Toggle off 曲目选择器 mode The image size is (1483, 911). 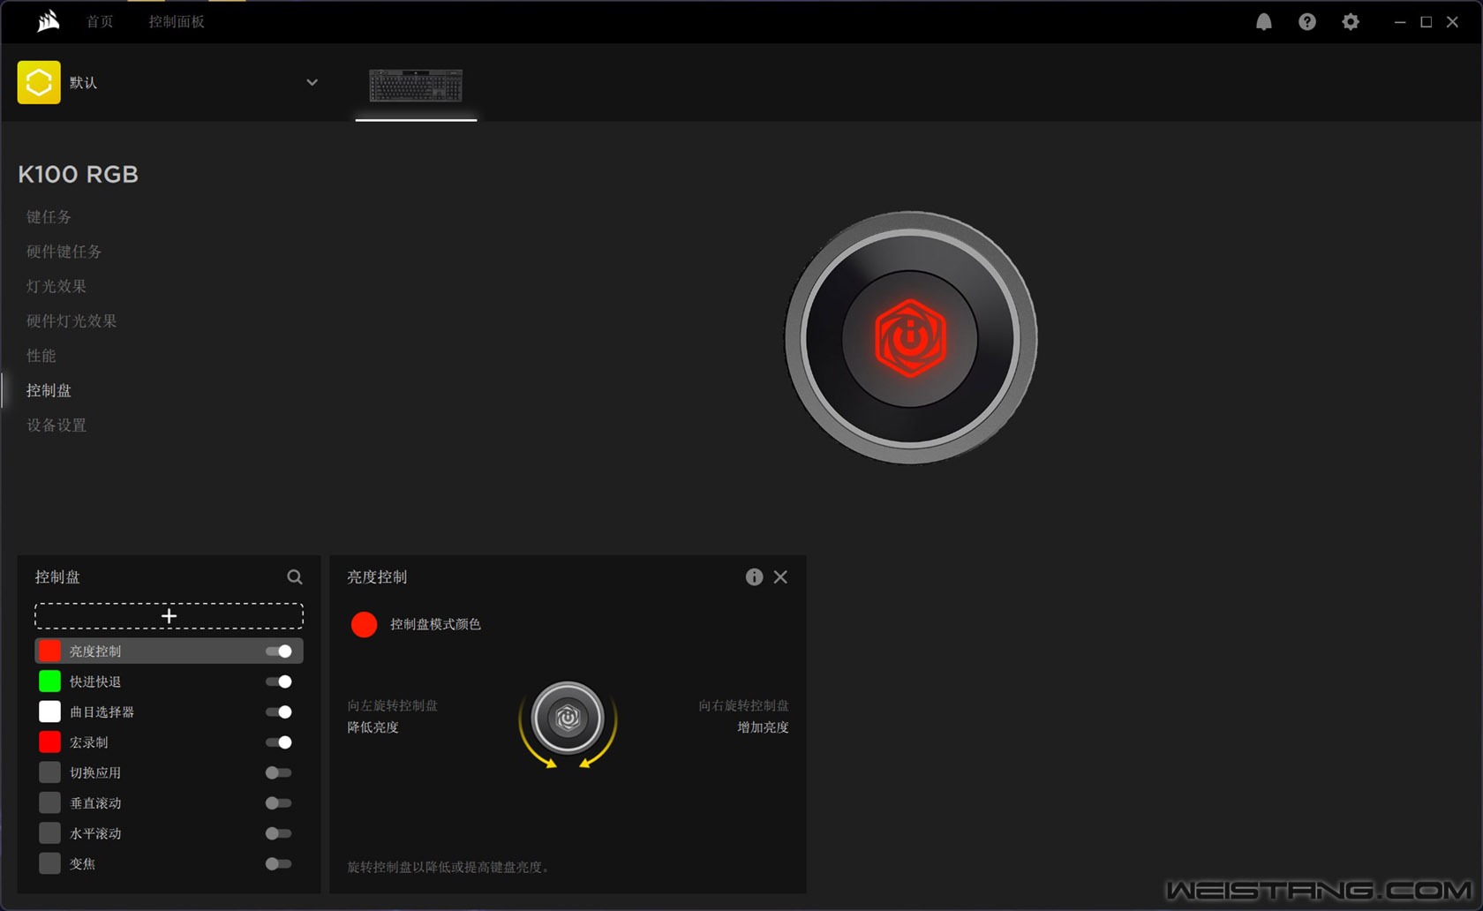(x=279, y=711)
